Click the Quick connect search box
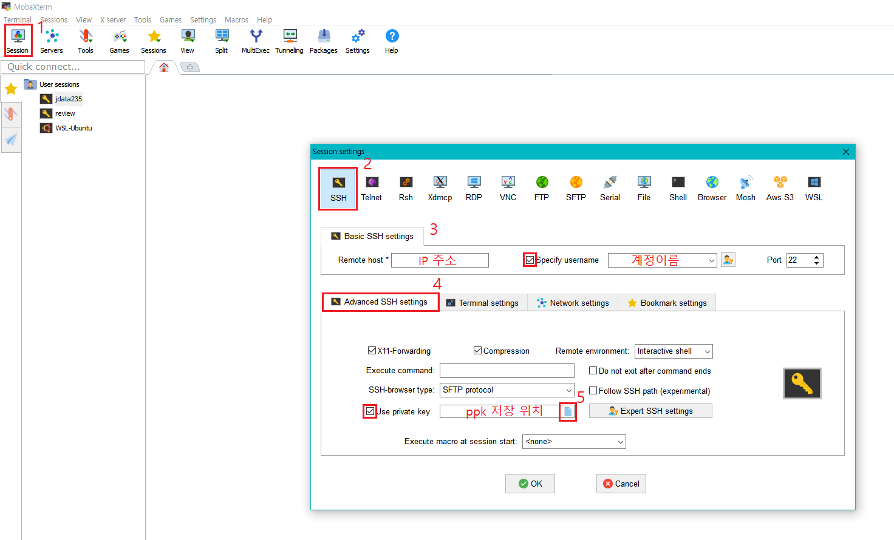This screenshot has width=894, height=540. 73,67
